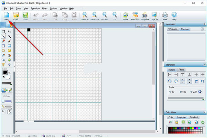Select the Pencil tool
Image resolution: width=207 pixels, height=138 pixels.
coord(3,41)
